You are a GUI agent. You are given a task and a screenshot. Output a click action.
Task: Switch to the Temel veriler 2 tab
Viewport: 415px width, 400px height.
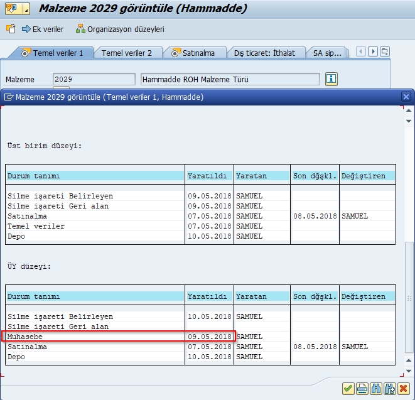point(127,53)
